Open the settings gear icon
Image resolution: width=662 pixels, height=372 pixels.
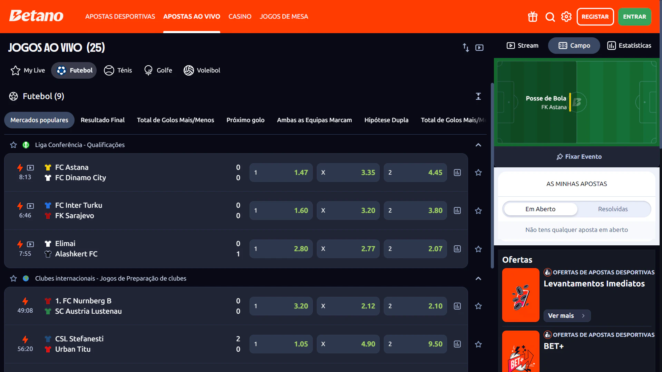pyautogui.click(x=566, y=17)
